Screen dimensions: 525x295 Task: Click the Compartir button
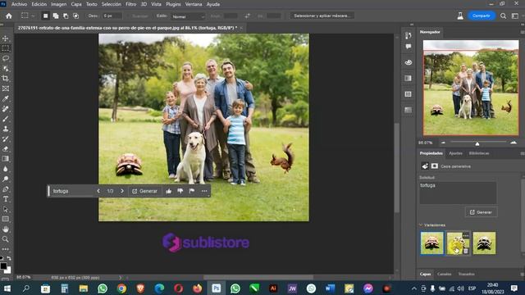[482, 16]
